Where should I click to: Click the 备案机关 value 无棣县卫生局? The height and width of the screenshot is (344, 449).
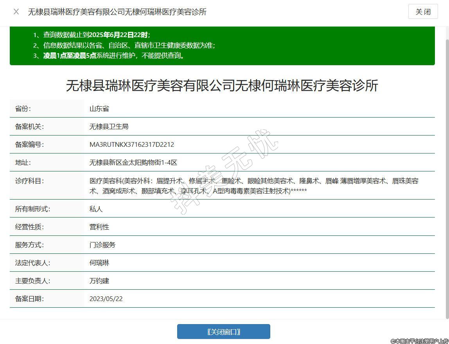109,127
